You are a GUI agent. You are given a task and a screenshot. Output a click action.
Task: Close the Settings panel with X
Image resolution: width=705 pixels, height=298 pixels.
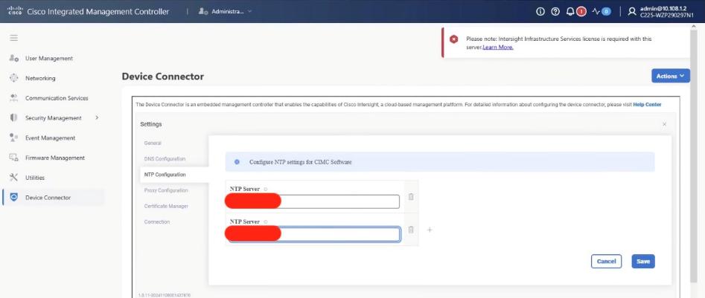665,124
